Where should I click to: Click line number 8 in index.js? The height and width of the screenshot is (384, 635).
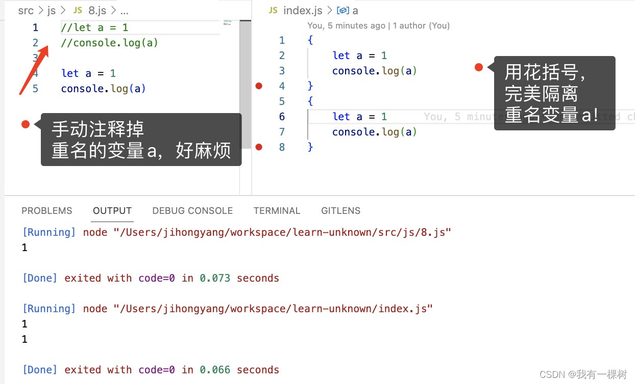[x=282, y=147]
